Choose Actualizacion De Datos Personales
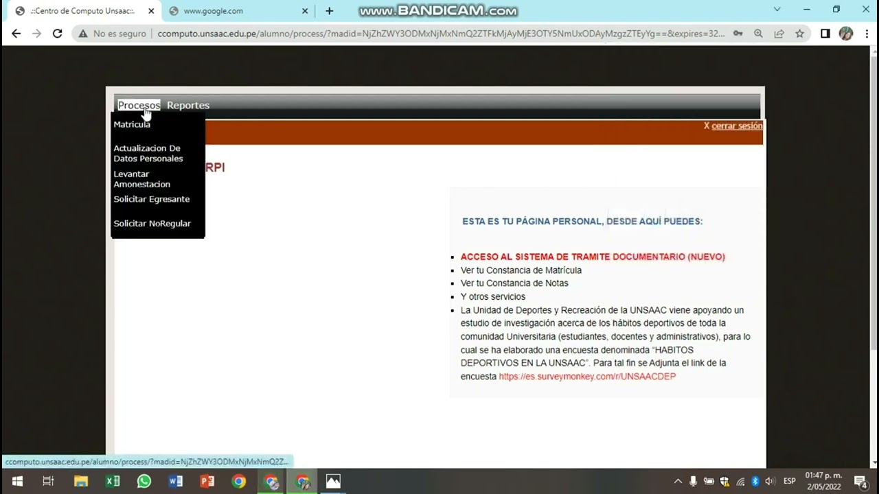Viewport: 879px width, 494px height. pyautogui.click(x=148, y=153)
